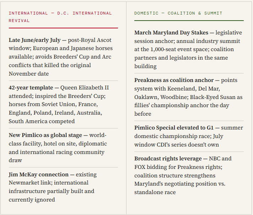Click the Domestic — Coalition & Summit heading

click(178, 13)
